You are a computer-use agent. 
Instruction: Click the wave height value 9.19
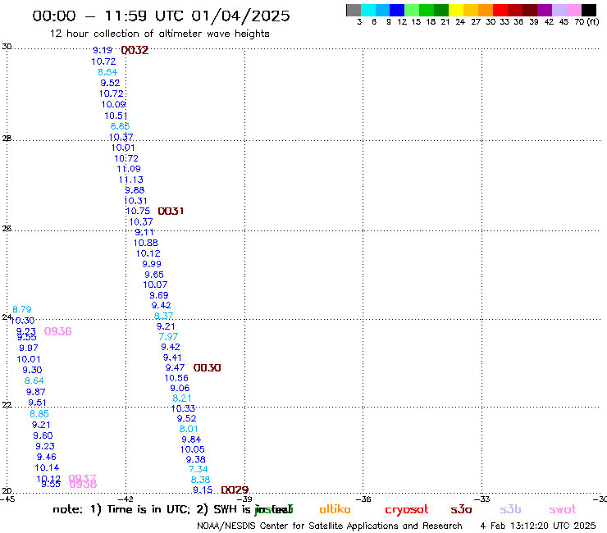[103, 50]
